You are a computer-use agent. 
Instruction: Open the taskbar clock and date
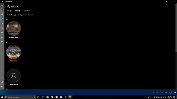tap(169, 97)
